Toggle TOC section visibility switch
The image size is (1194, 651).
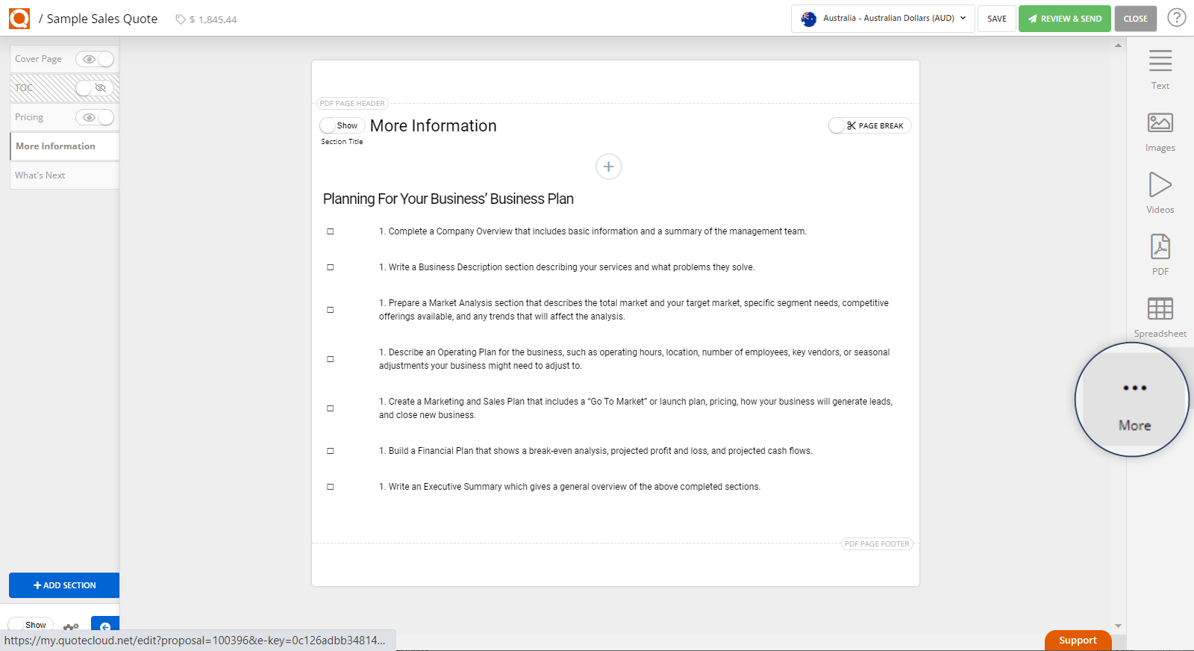[95, 88]
